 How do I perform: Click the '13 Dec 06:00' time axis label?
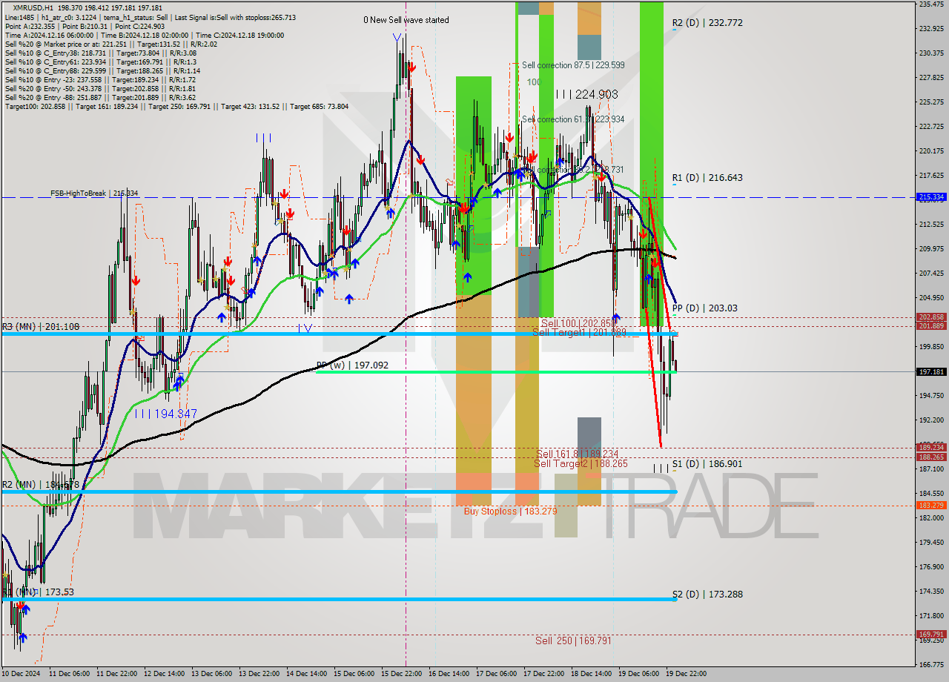tap(212, 674)
